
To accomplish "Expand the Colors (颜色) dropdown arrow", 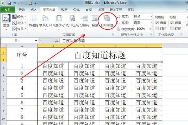I will (25, 17).
